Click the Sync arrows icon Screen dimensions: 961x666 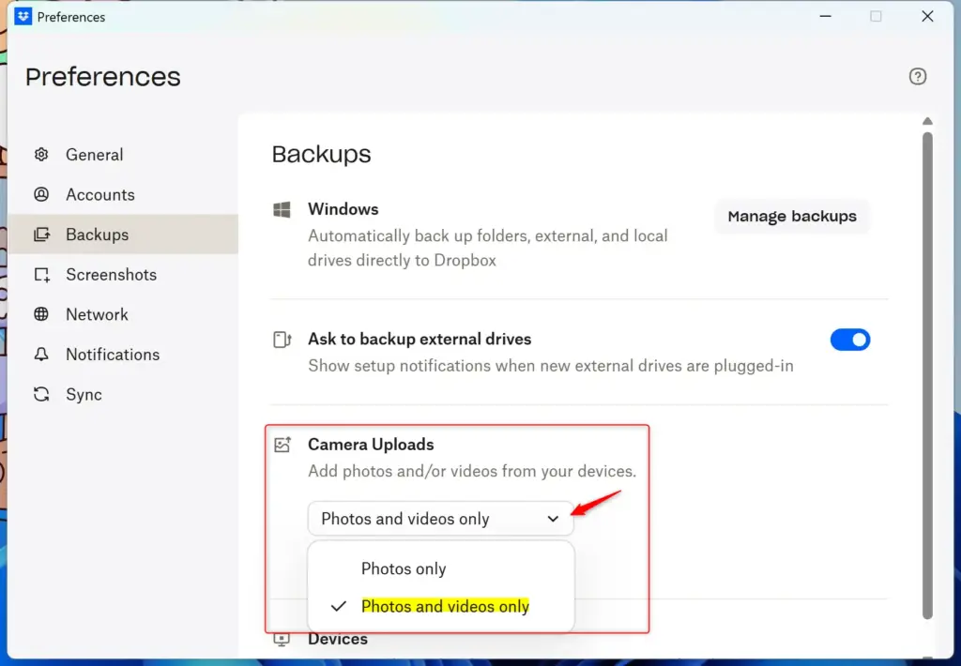[41, 394]
